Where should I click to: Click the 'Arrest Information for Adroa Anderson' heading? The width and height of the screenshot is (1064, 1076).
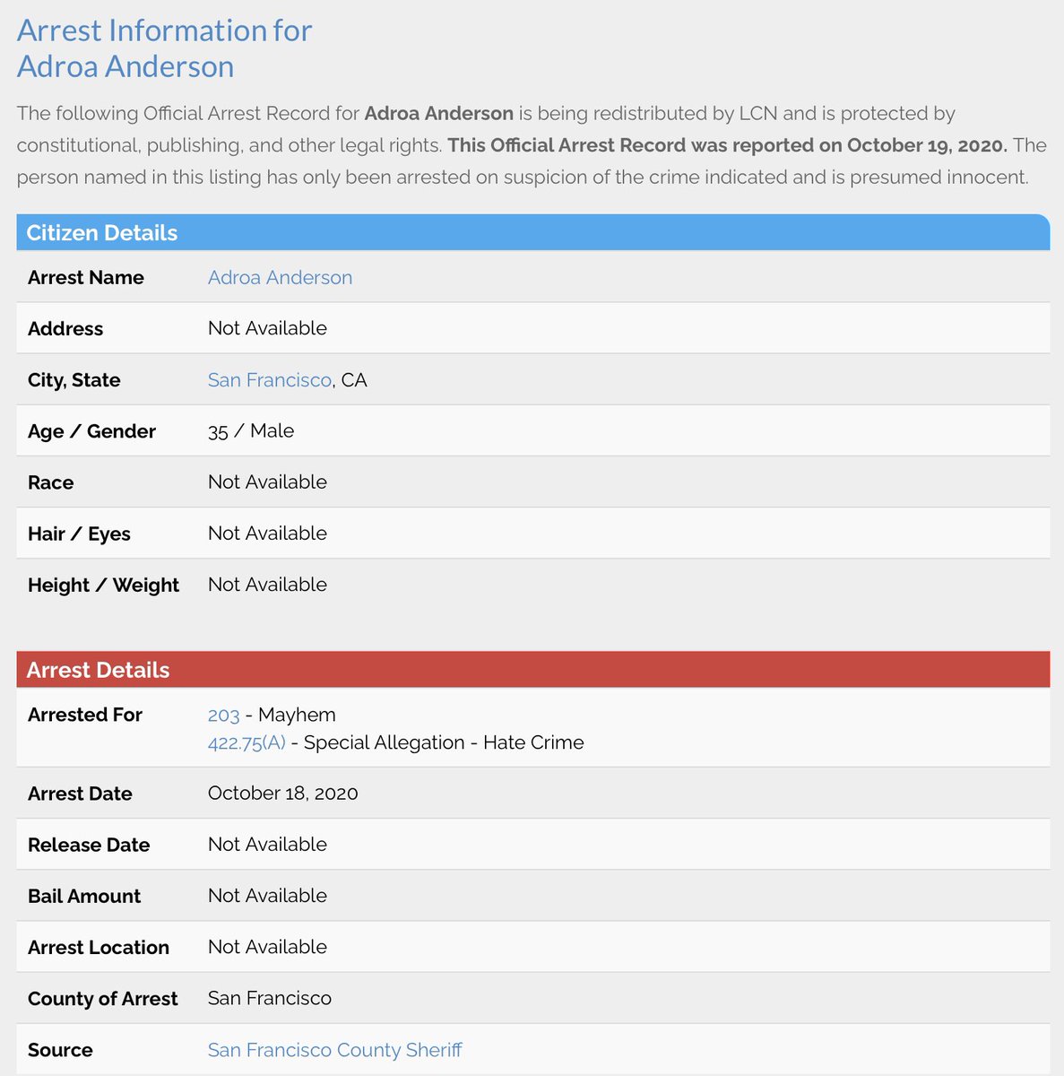[x=165, y=48]
